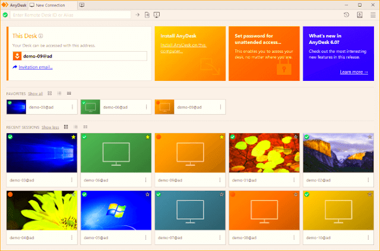
Task: Click Show less next to Recent Sessions
Action: pyautogui.click(x=50, y=127)
